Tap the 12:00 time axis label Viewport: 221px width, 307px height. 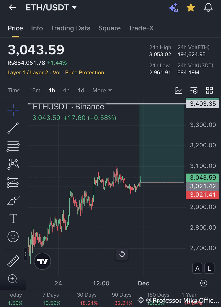click(x=101, y=283)
